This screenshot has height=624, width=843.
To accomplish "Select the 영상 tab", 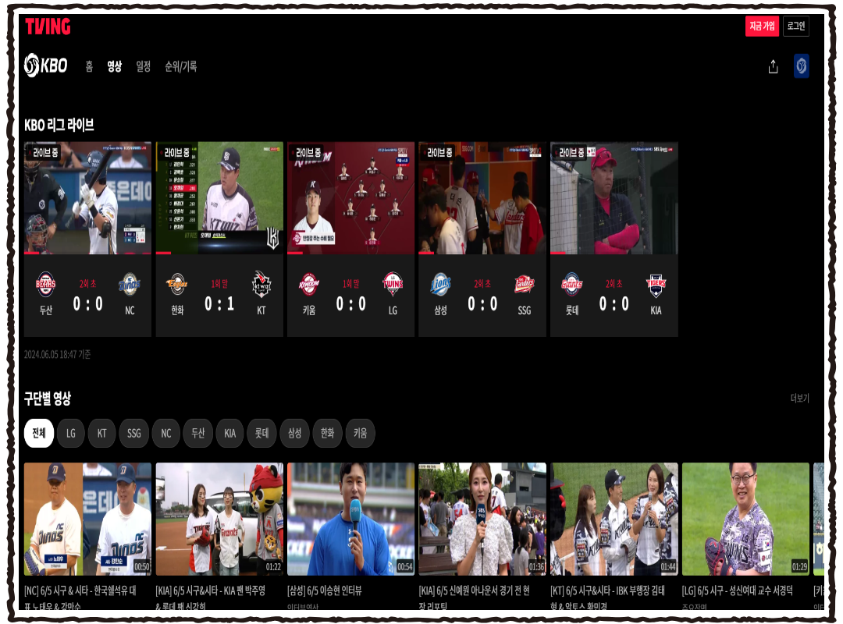I will (x=114, y=66).
